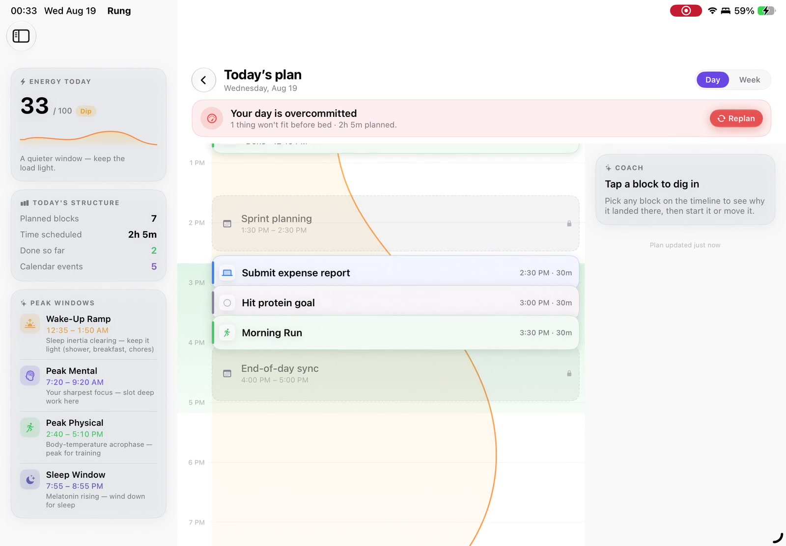The height and width of the screenshot is (546, 786).
Task: Click the 1 PM timeline hour label
Action: tap(197, 163)
